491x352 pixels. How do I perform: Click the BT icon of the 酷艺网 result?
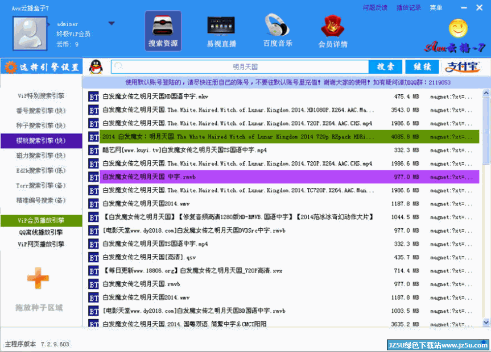(93, 150)
